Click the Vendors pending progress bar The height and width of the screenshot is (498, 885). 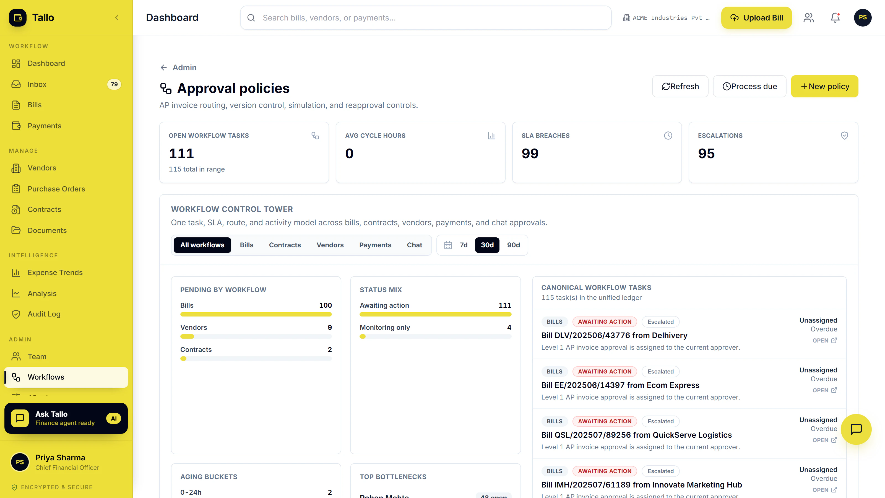tap(256, 336)
